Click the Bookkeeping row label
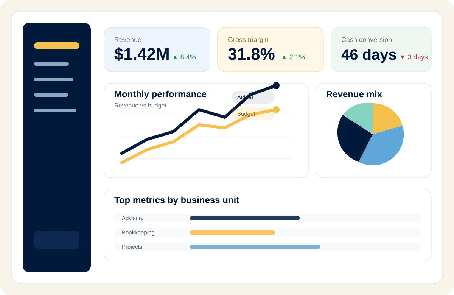This screenshot has height=295, width=454. (138, 233)
